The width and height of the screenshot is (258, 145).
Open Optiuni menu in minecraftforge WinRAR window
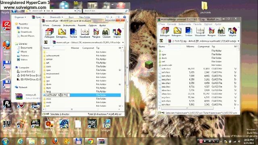208,24
